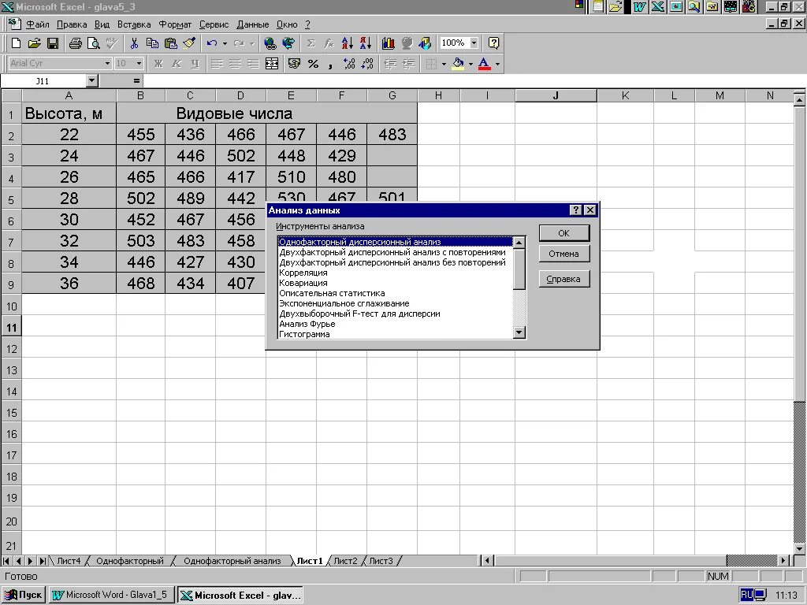Open the Формат menu

point(175,24)
